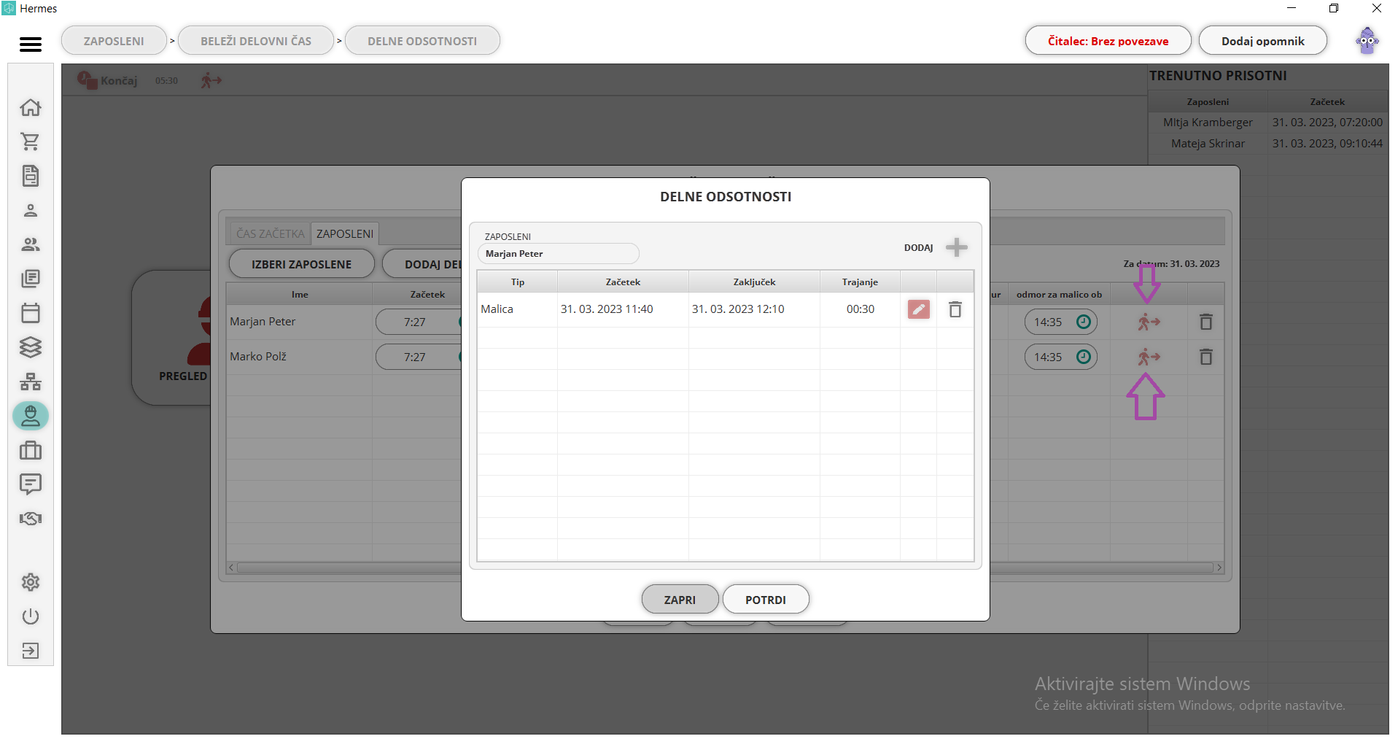The height and width of the screenshot is (747, 1398).
Task: Select highlighted employee icon in sidebar
Action: pyautogui.click(x=31, y=416)
